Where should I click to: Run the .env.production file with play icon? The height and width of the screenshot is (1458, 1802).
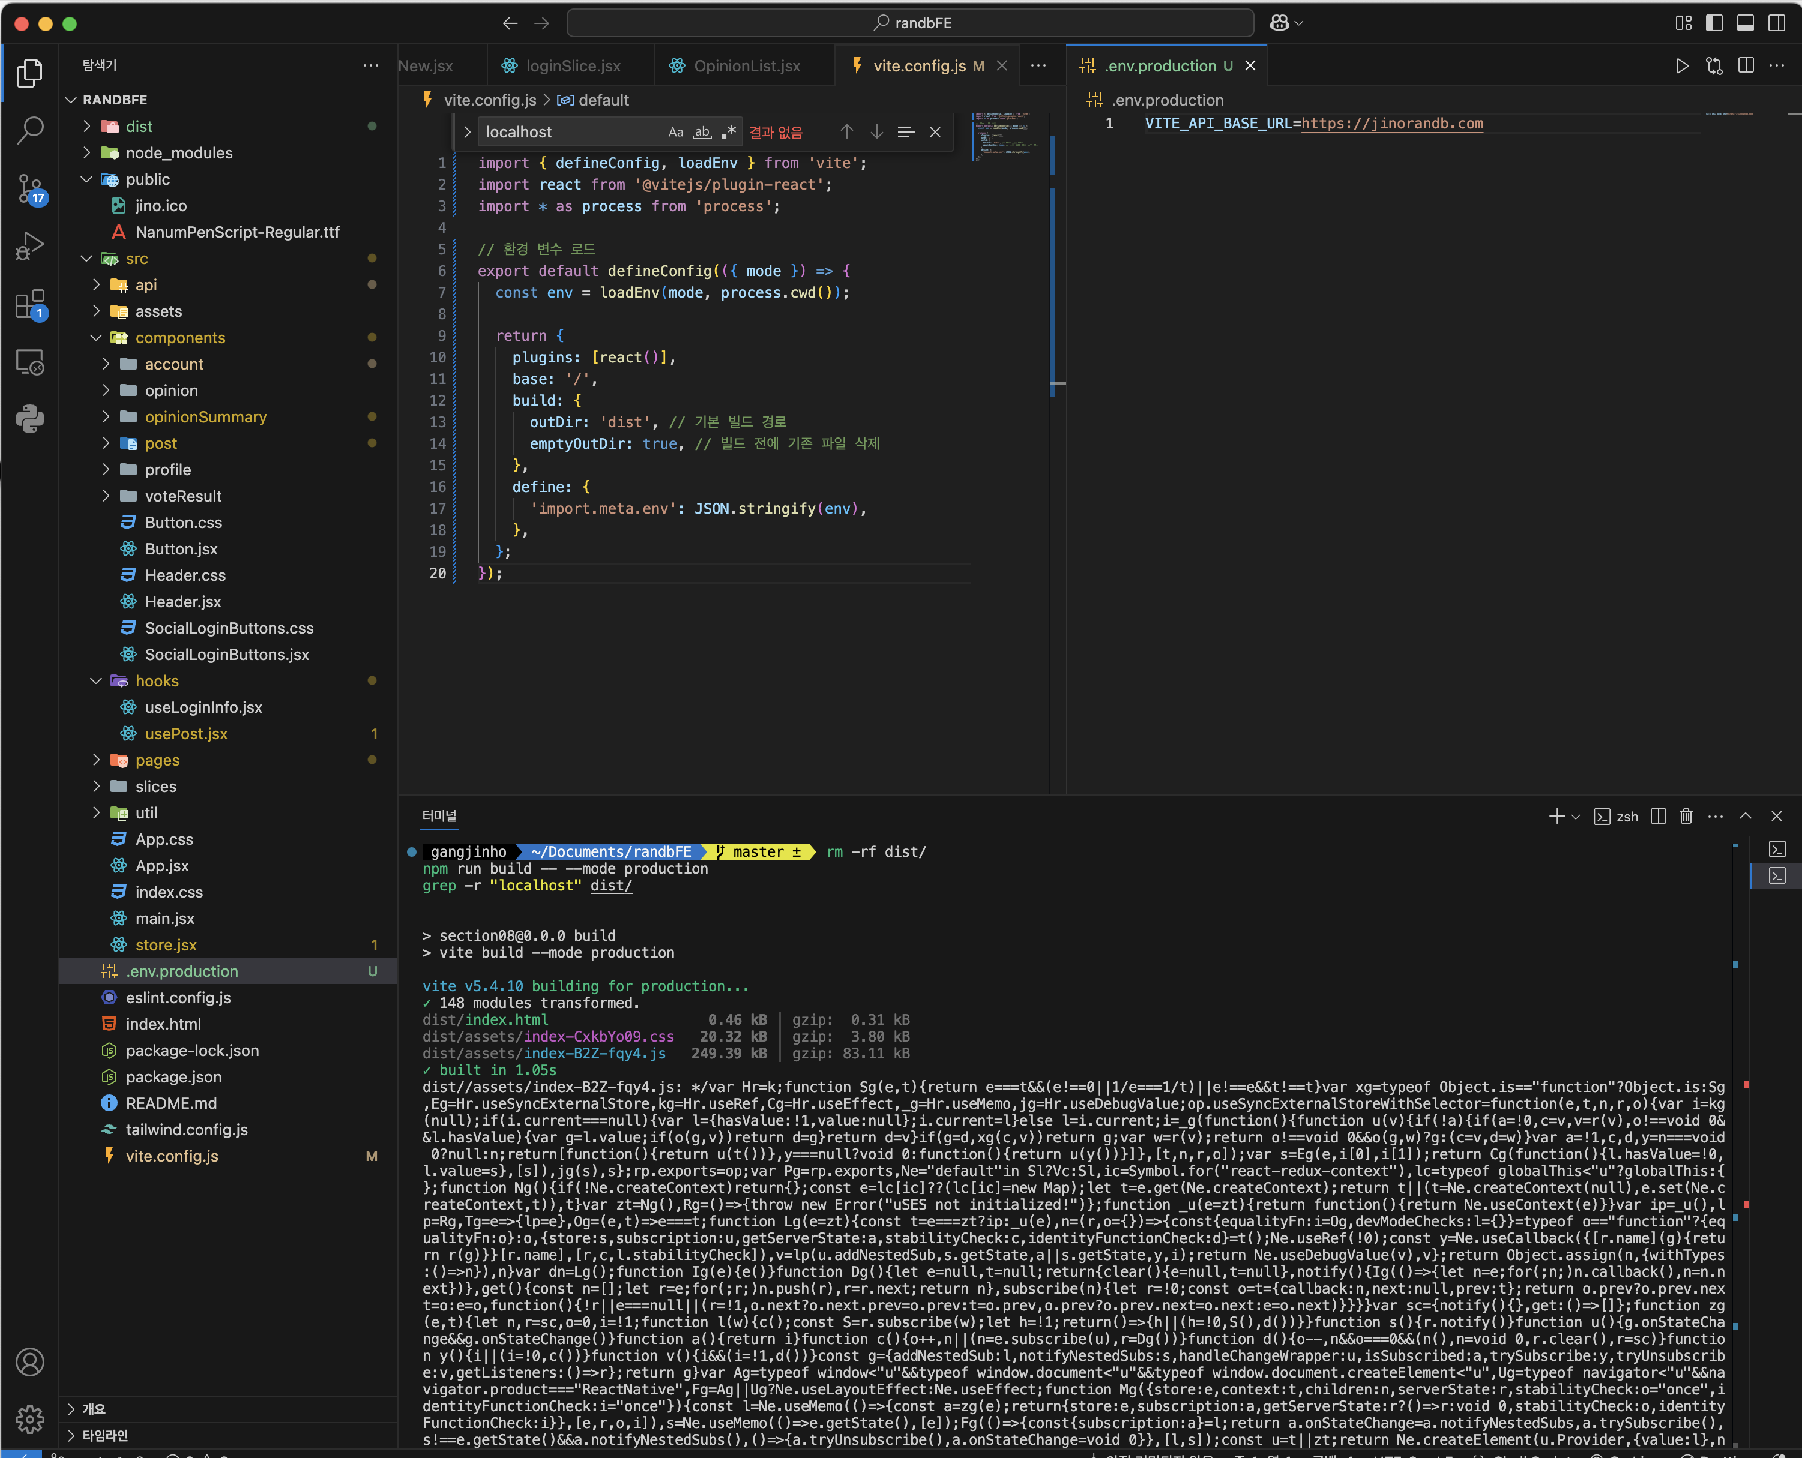pyautogui.click(x=1682, y=65)
